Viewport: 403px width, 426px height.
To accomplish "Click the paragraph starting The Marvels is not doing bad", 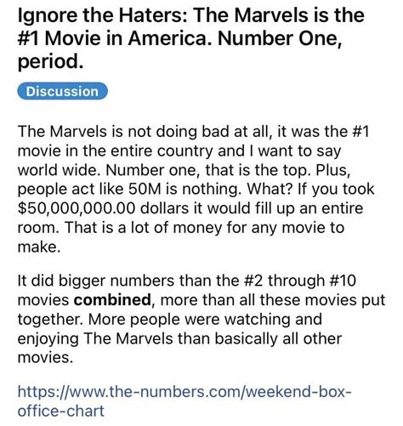I will click(196, 189).
